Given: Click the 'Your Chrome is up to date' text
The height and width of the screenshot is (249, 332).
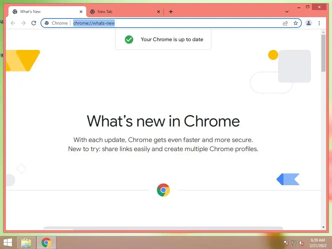Looking at the screenshot, I should pos(172,39).
